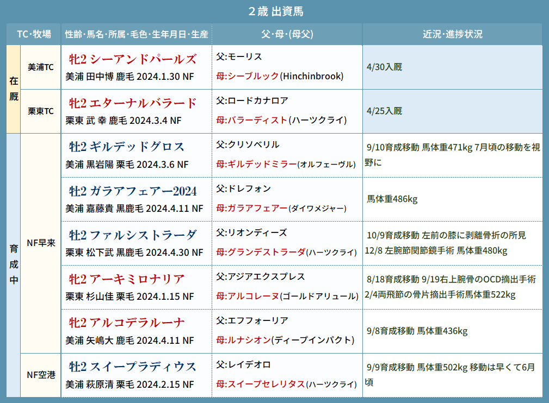
Task: Select sire text 父:ドレフォン
Action: 243,189
